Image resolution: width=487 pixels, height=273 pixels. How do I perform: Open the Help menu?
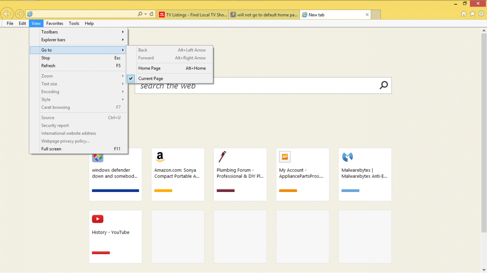(x=89, y=23)
